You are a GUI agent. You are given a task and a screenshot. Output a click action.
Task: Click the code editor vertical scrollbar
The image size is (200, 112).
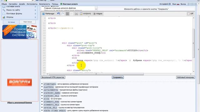click(193, 43)
